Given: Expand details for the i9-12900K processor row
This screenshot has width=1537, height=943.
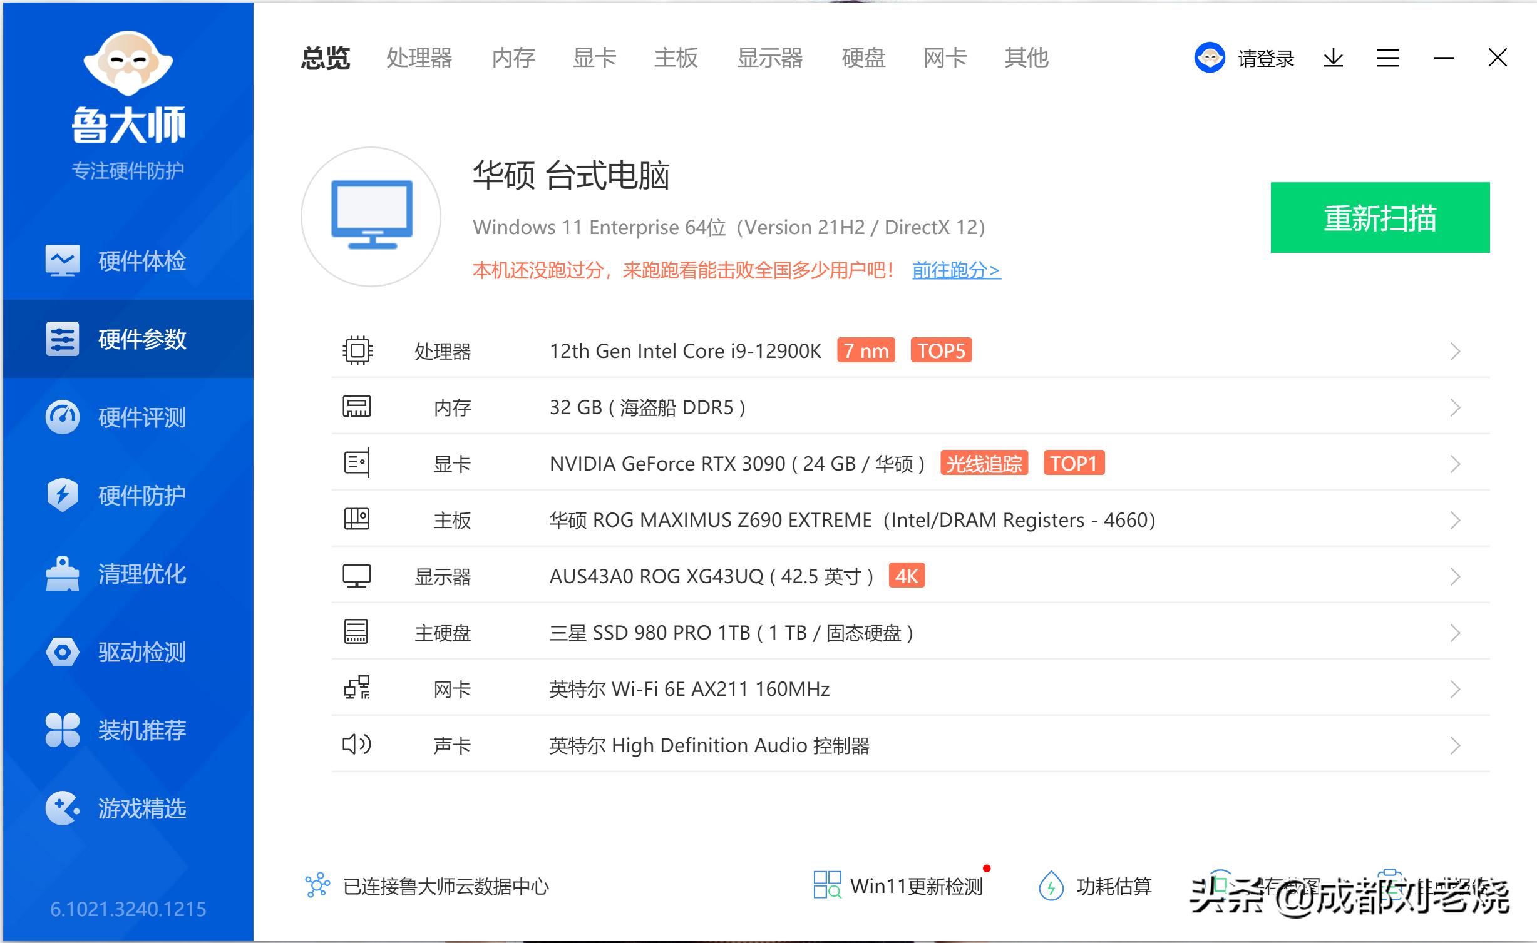Looking at the screenshot, I should point(1454,351).
